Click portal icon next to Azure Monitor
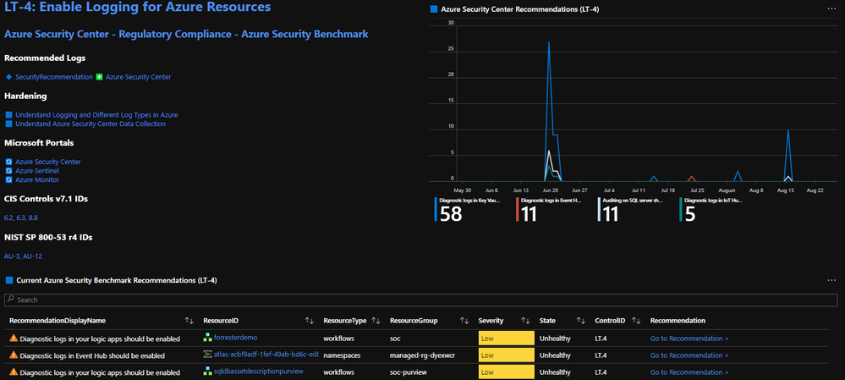845x380 pixels. (8, 179)
